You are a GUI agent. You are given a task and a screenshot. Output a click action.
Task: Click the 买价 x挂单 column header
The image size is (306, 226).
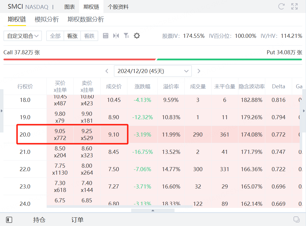point(60,86)
